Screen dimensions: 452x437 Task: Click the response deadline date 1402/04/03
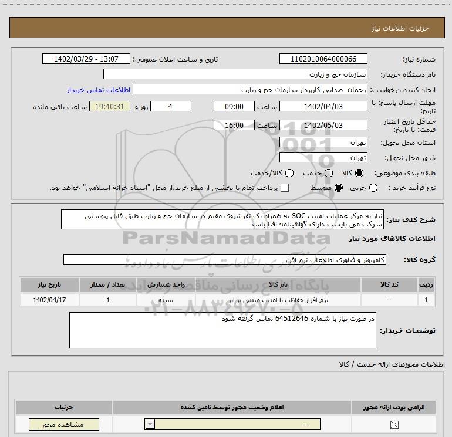pos(323,107)
